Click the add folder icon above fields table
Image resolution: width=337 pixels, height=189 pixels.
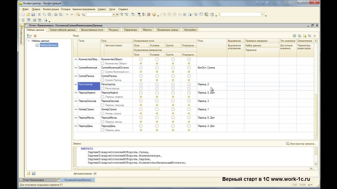click(x=305, y=36)
